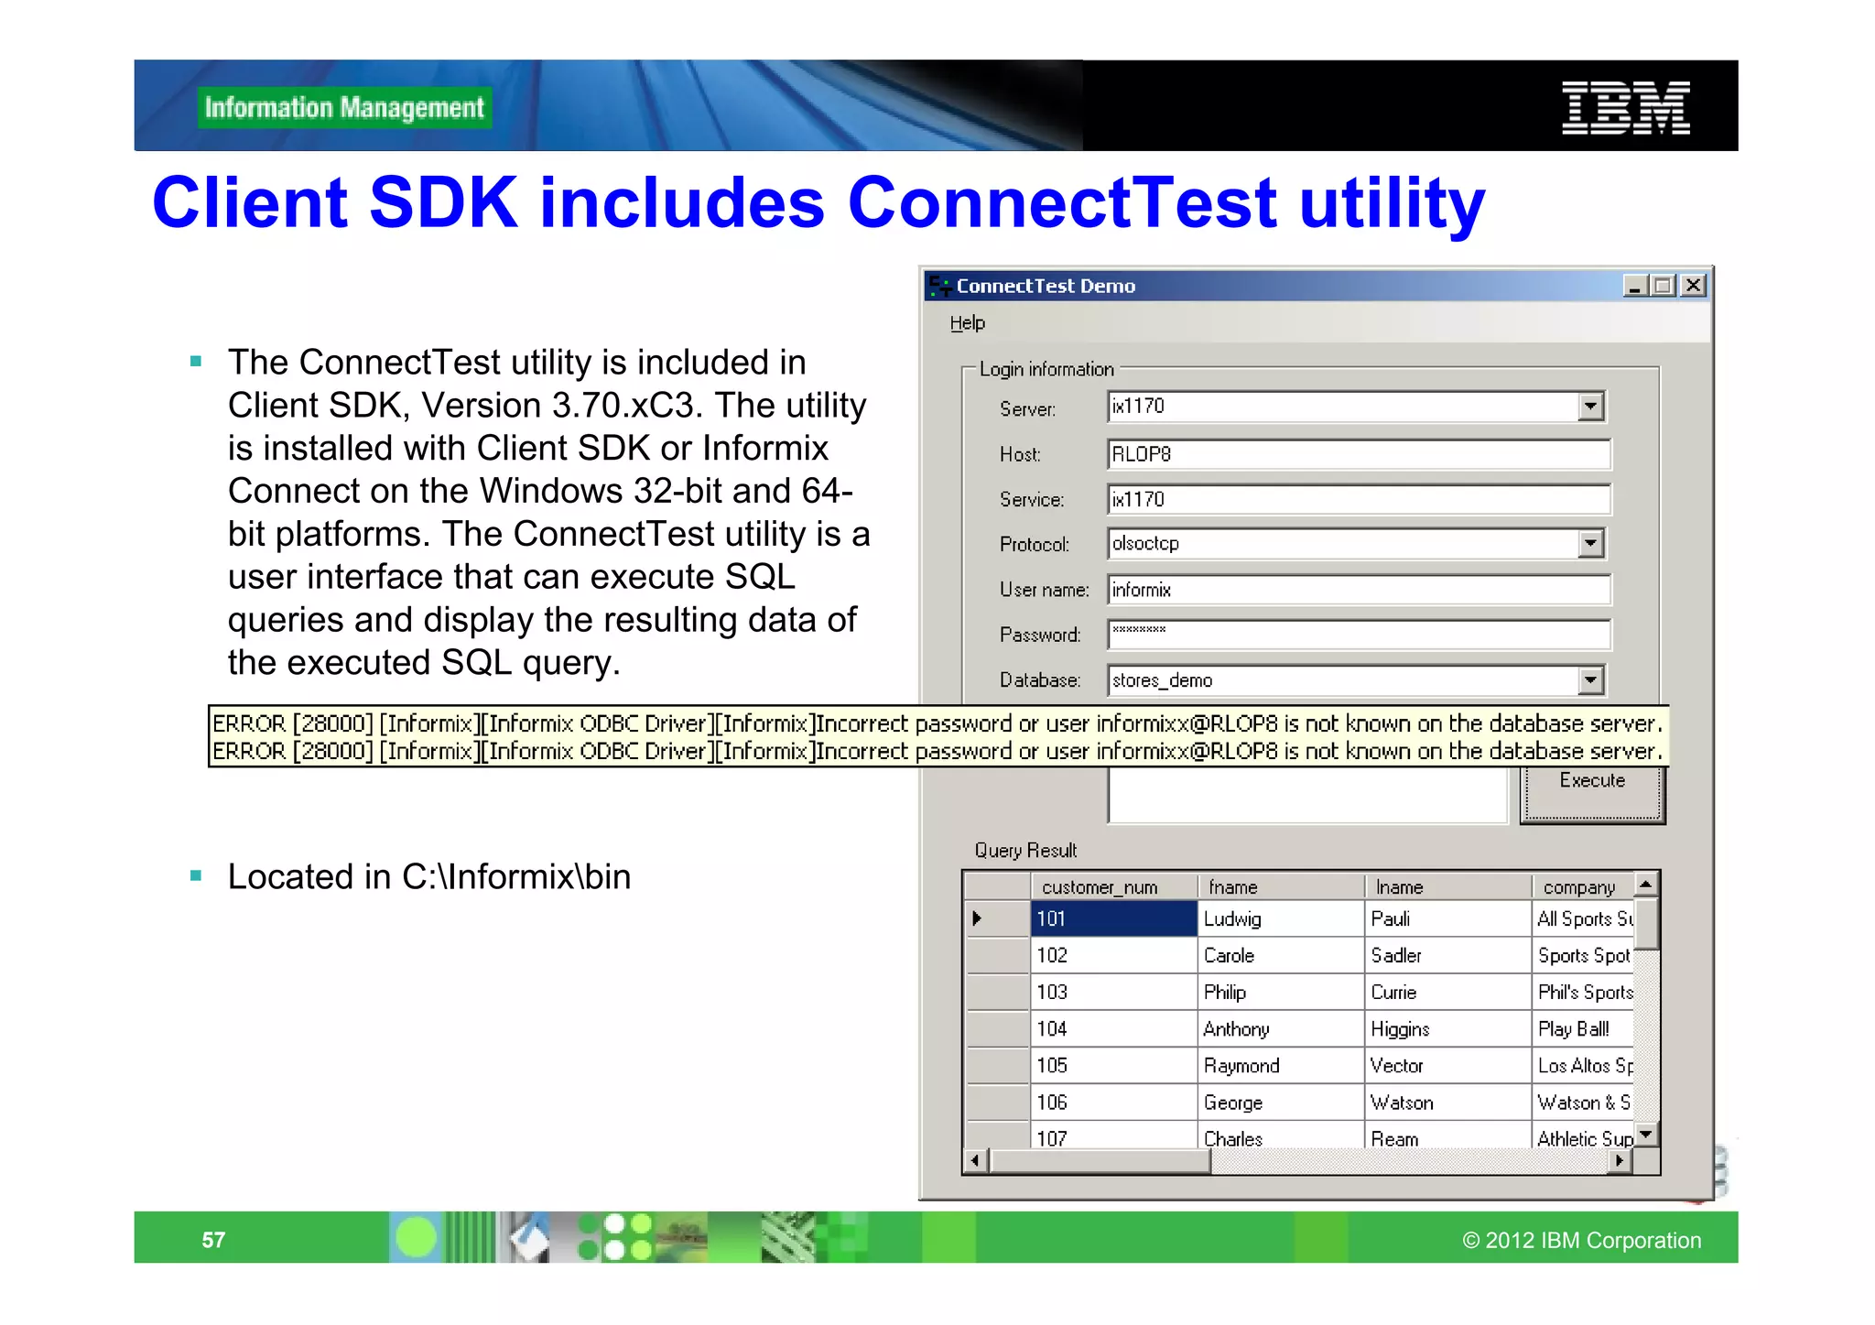
Task: Click the Raymond first name cell
Action: click(x=1281, y=1065)
